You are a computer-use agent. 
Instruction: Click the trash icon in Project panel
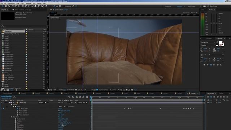[x=17, y=90]
